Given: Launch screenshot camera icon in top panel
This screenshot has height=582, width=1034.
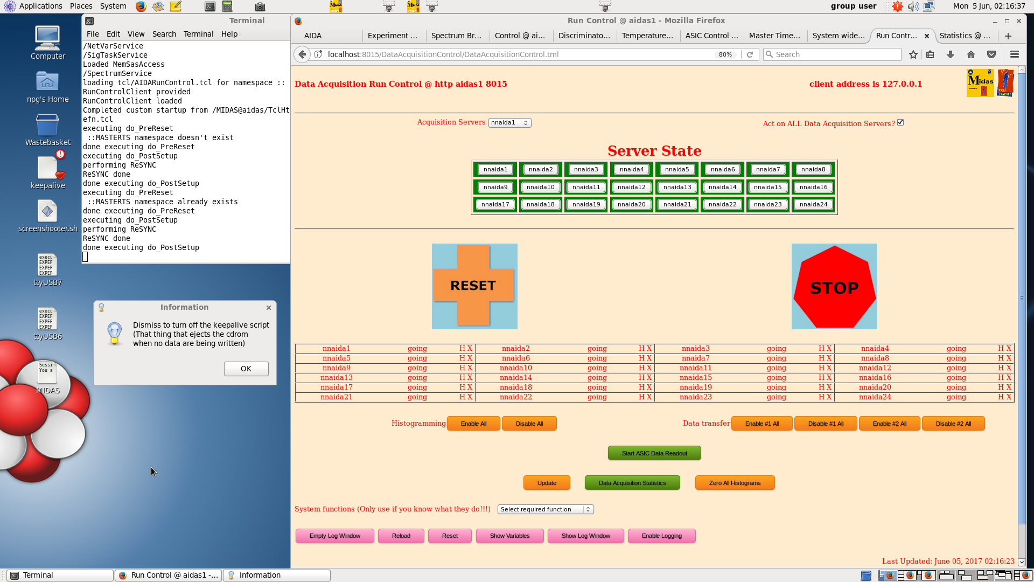Looking at the screenshot, I should point(260,6).
